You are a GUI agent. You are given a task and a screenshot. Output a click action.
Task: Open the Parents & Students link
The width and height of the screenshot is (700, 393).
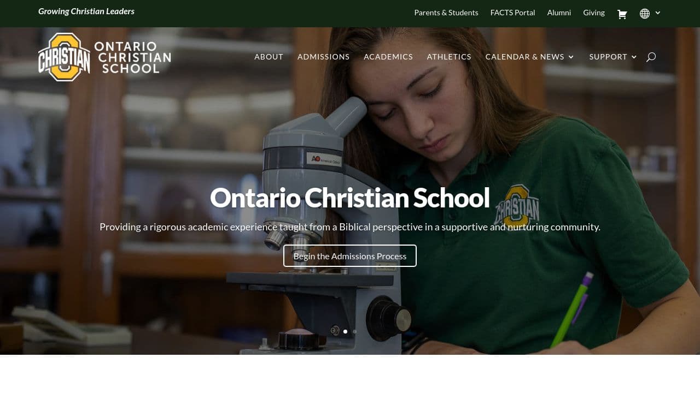[446, 13]
